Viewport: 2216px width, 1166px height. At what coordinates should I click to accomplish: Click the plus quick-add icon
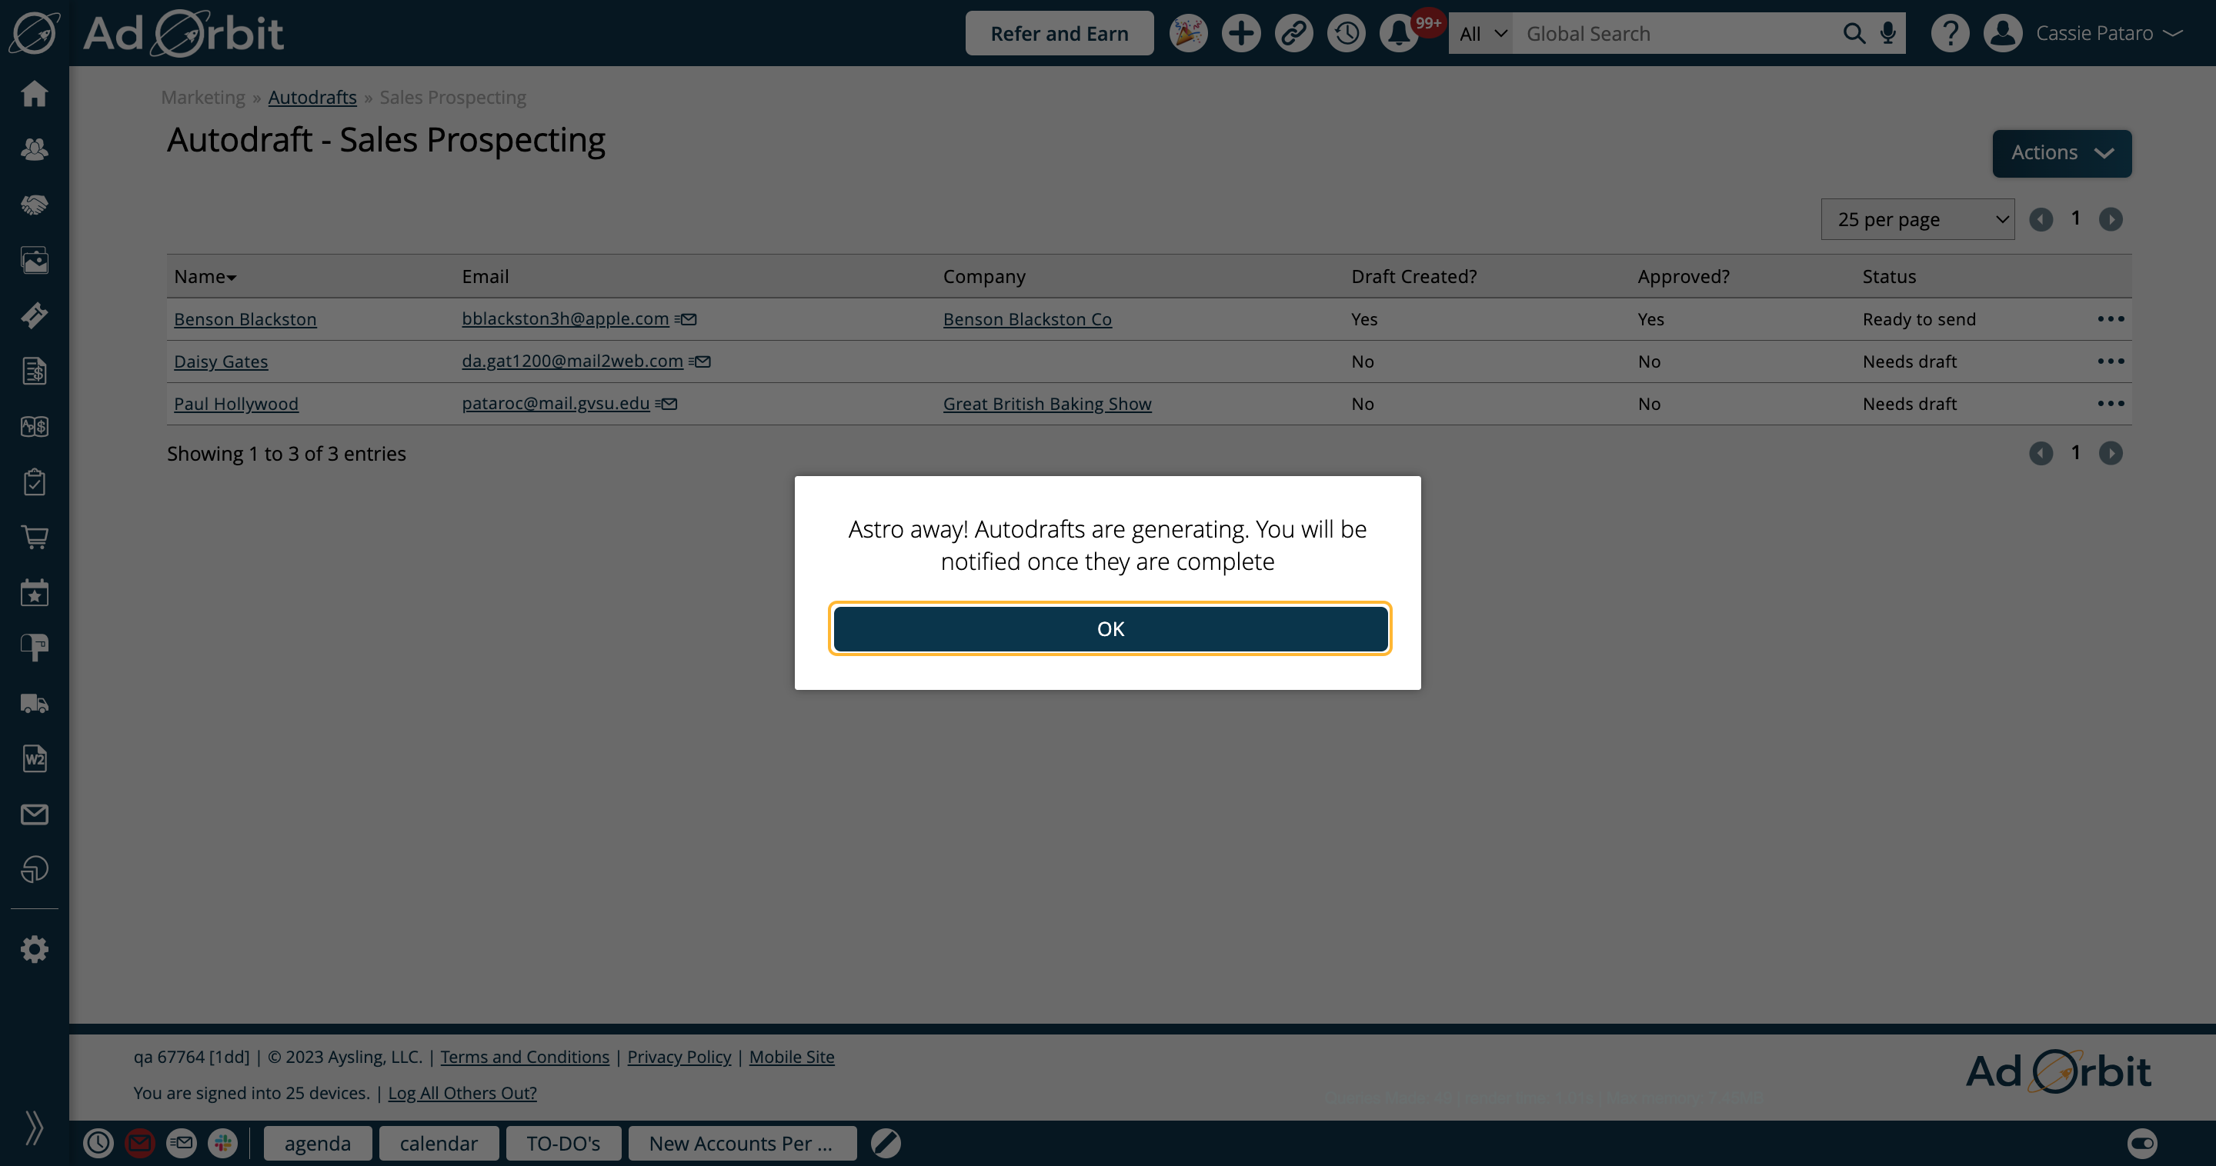tap(1240, 34)
